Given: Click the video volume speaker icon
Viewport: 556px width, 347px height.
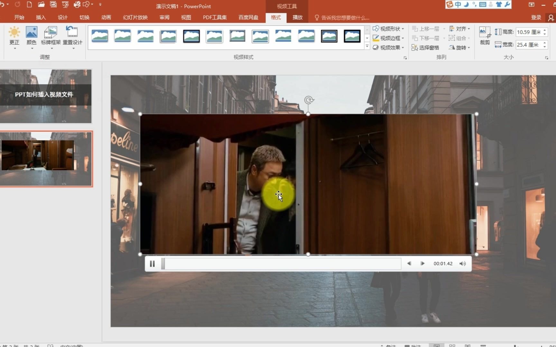Looking at the screenshot, I should pos(463,263).
